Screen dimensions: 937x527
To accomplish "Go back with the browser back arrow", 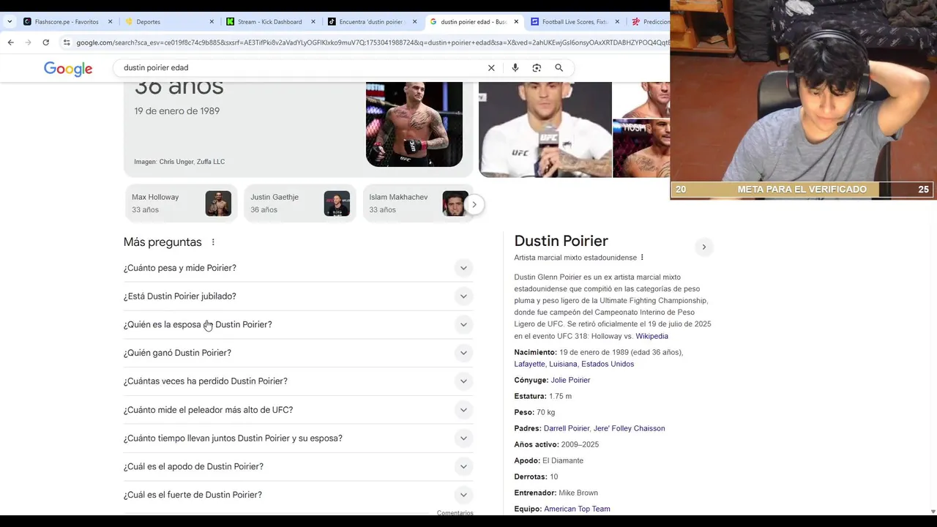I will 11,42.
